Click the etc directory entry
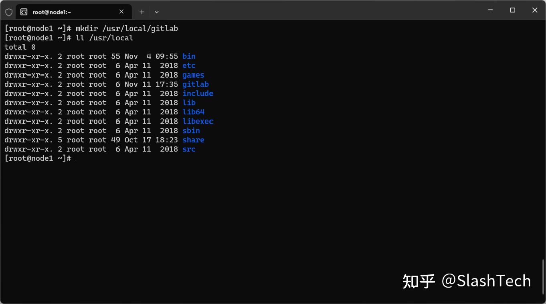546x304 pixels. tap(188, 65)
